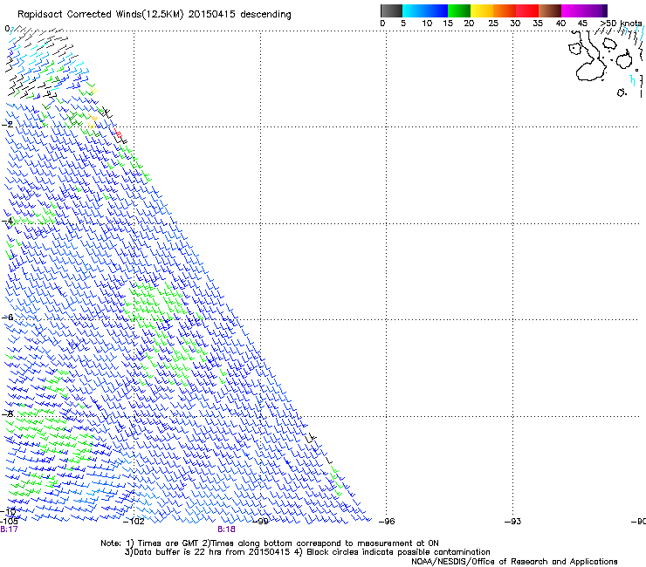Click the legend value label '25'
The width and height of the screenshot is (646, 567).
pos(493,23)
